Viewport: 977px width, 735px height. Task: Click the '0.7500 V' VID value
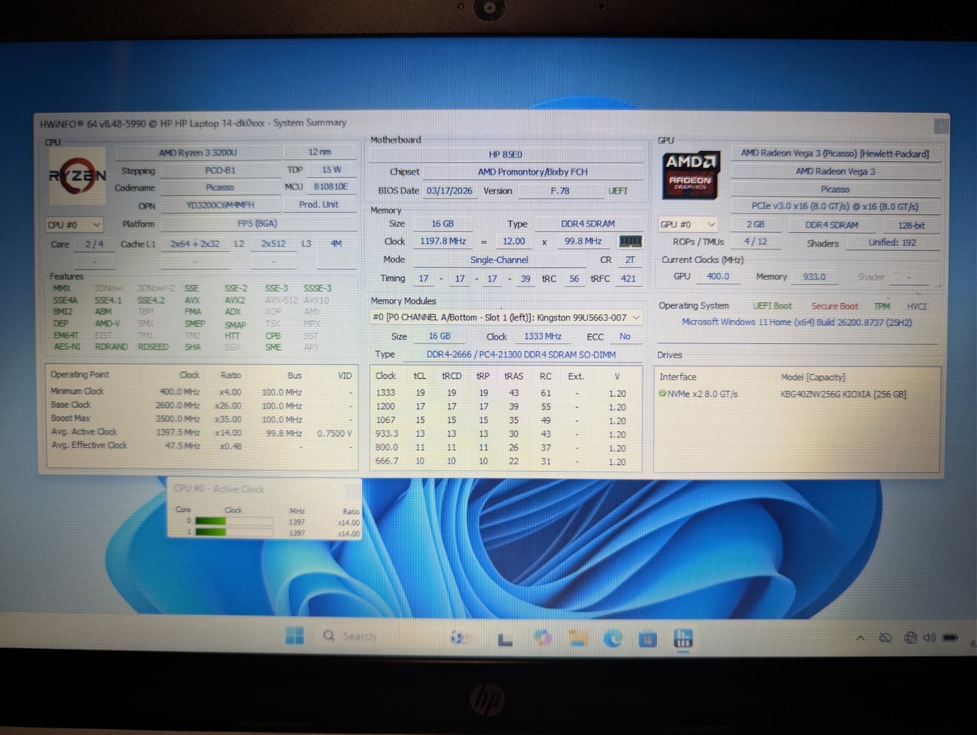click(335, 433)
